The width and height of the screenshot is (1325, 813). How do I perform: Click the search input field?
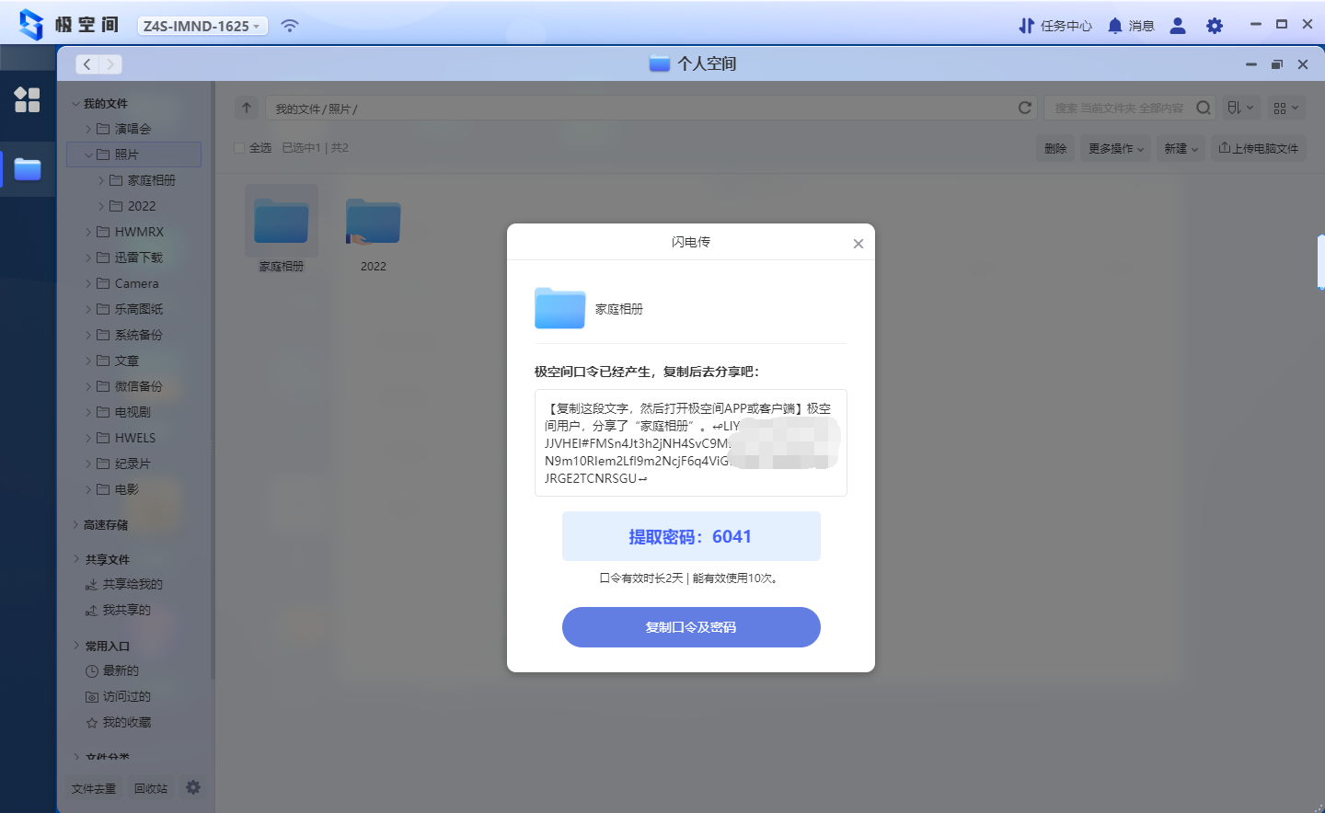coord(1119,108)
